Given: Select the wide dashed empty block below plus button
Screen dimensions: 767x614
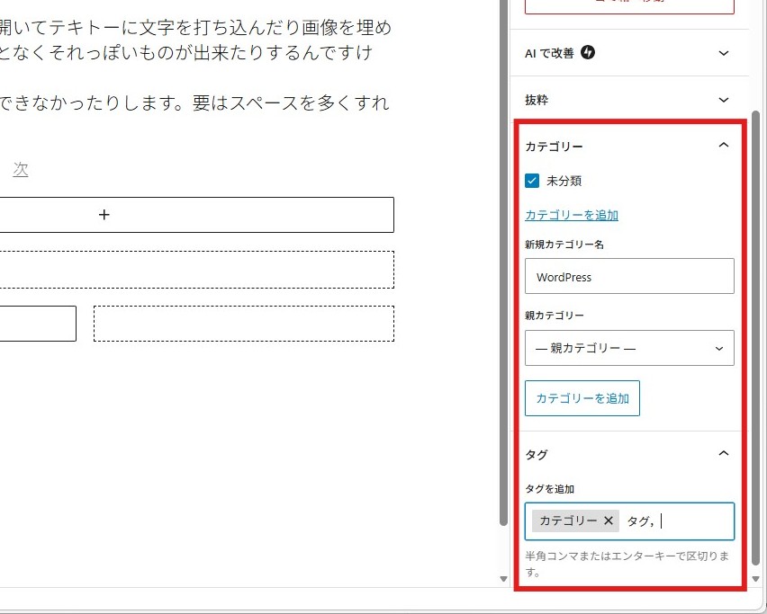Looking at the screenshot, I should (x=196, y=270).
